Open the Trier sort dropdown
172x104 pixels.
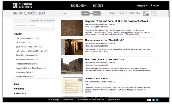(x=112, y=13)
